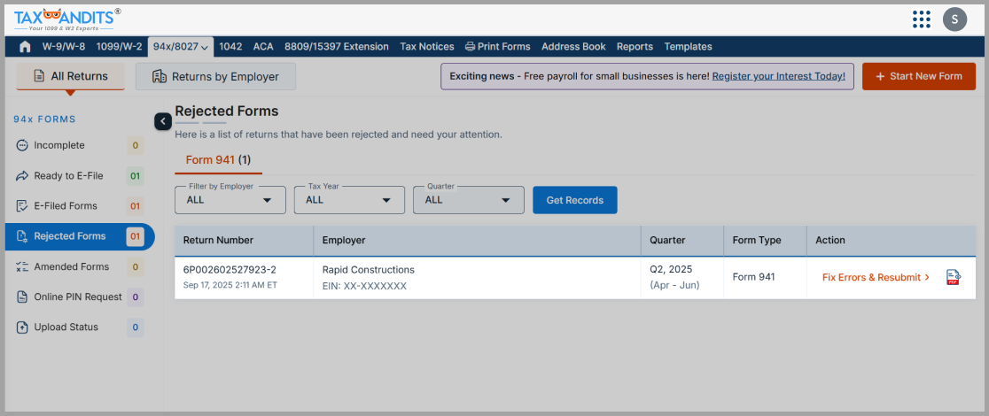Open the 1042 menu item
The width and height of the screenshot is (989, 416).
click(230, 47)
